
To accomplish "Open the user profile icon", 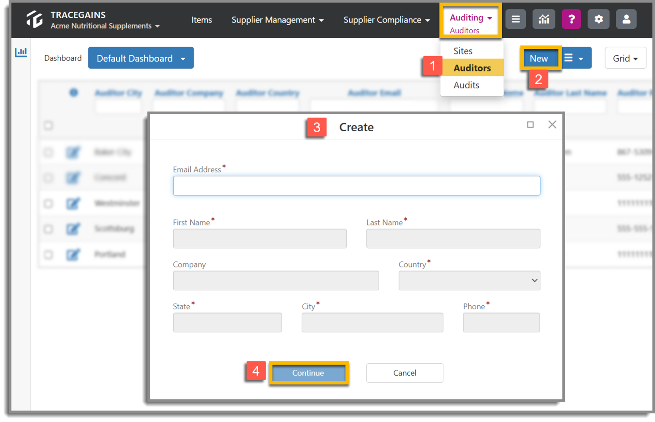I will coord(626,19).
